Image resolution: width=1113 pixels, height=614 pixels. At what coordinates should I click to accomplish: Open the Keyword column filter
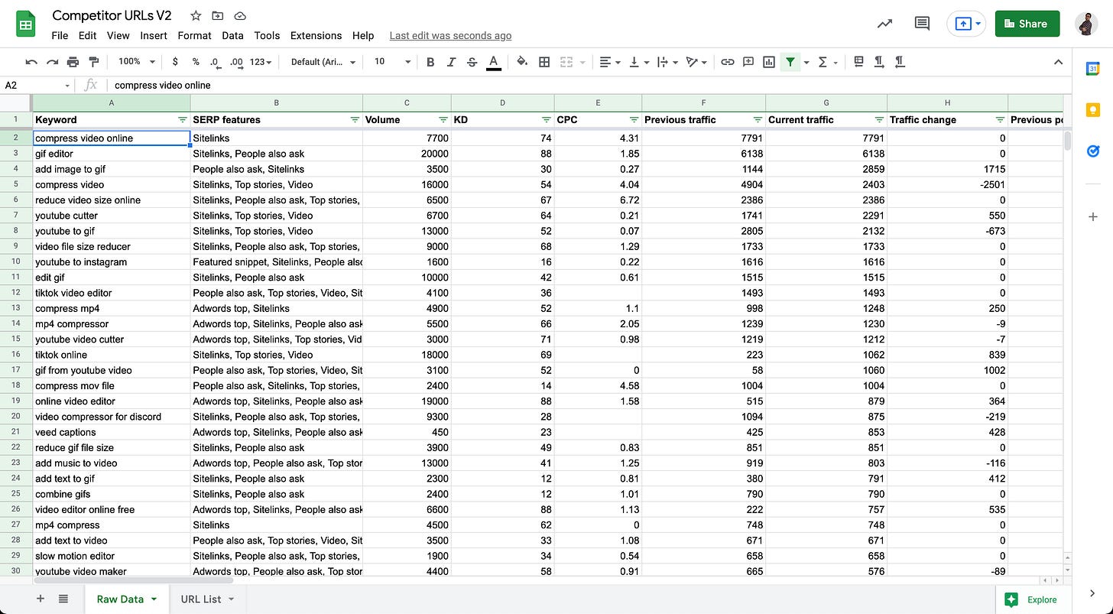(182, 120)
